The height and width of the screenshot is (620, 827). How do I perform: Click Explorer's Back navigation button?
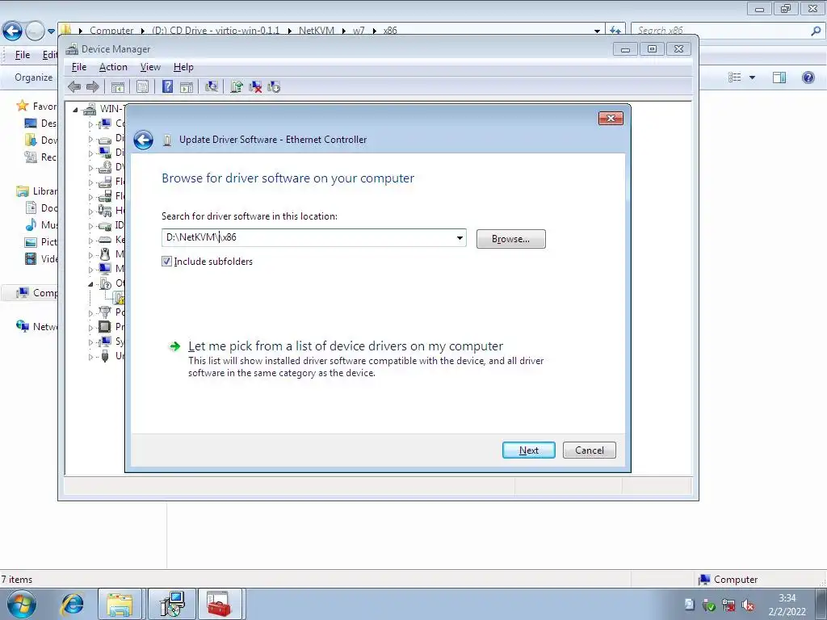pyautogui.click(x=13, y=31)
